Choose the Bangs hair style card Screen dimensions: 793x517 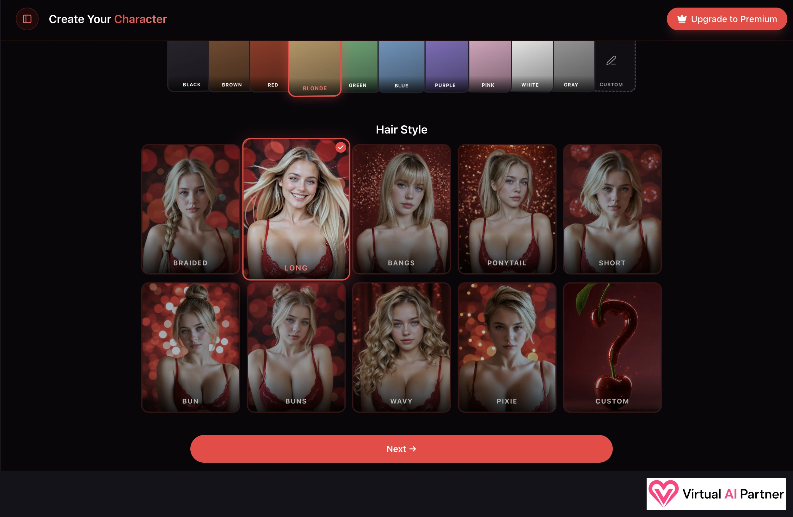(x=402, y=209)
